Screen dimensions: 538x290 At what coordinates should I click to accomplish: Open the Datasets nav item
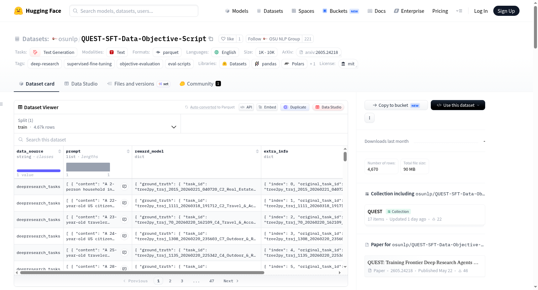(x=270, y=11)
